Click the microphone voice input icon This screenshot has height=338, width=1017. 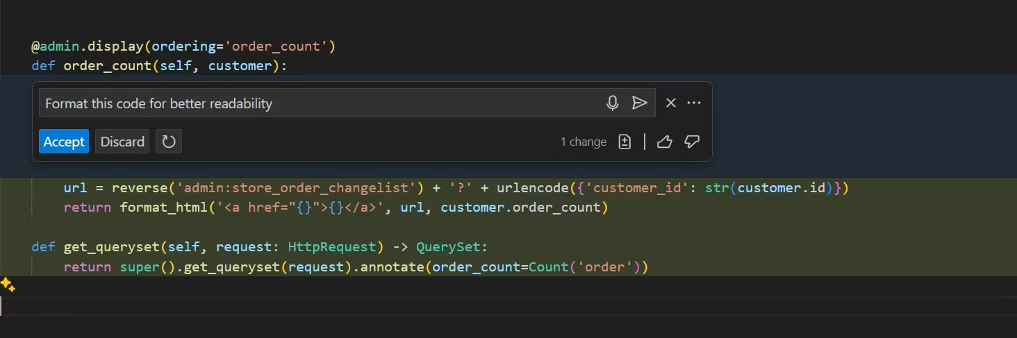tap(612, 103)
